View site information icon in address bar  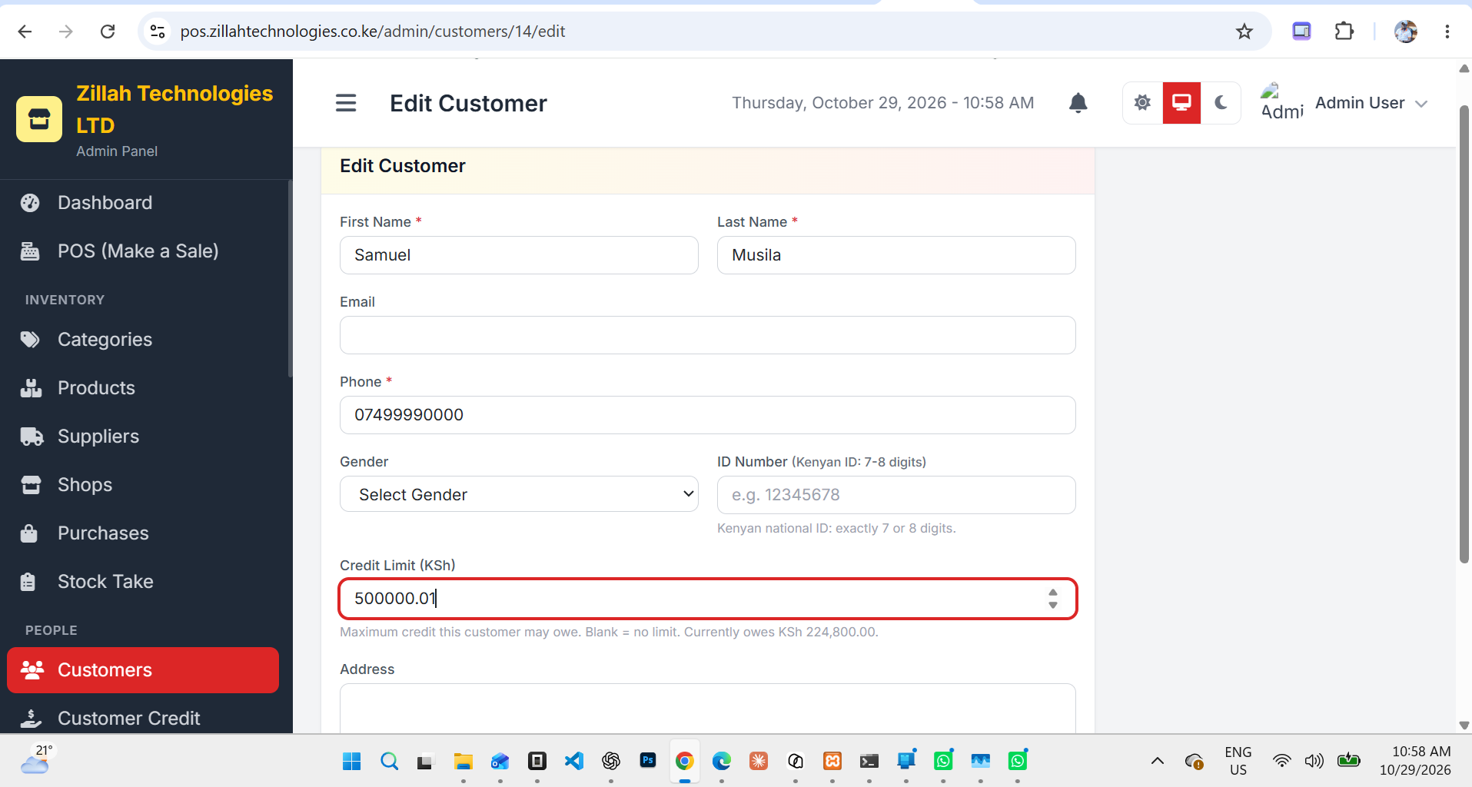[x=158, y=32]
